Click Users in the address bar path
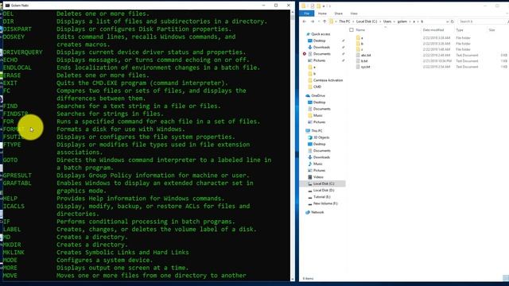 click(x=387, y=21)
